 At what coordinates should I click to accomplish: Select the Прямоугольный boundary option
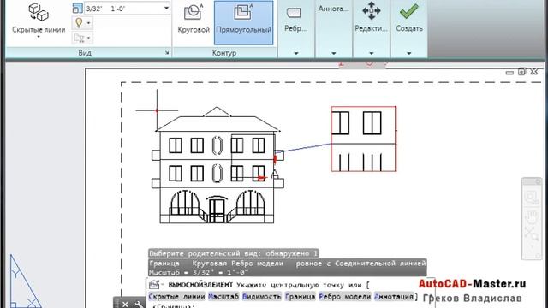pos(243,22)
